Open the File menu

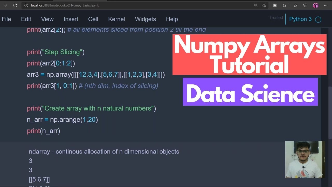pos(6,19)
